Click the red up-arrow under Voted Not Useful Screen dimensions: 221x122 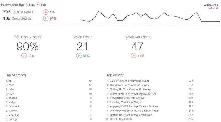tap(134, 56)
